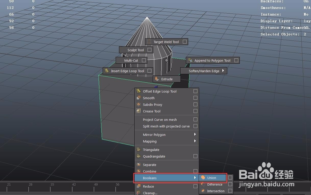The height and width of the screenshot is (195, 311).
Task: Open Intersection option box
Action: point(230,191)
